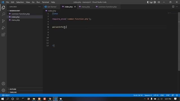Viewport: 180px width, 101px height.
Task: Open the Accounts menu icon
Action: [3, 84]
